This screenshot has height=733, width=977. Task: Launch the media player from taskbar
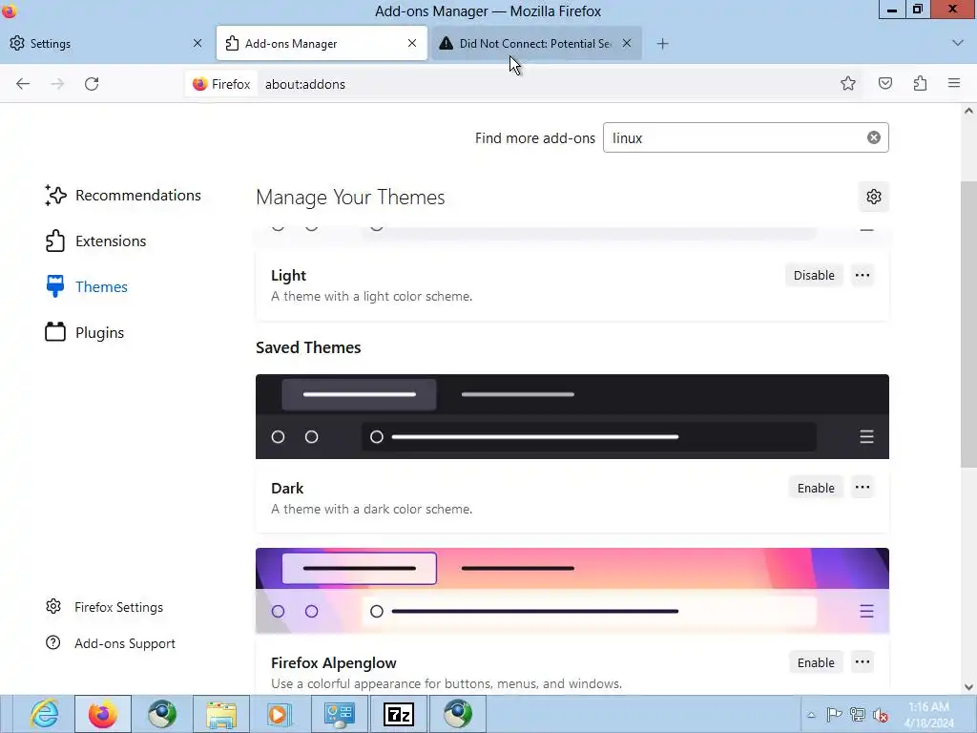280,714
